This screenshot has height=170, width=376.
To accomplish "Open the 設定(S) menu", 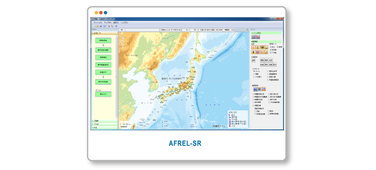I will [116, 23].
